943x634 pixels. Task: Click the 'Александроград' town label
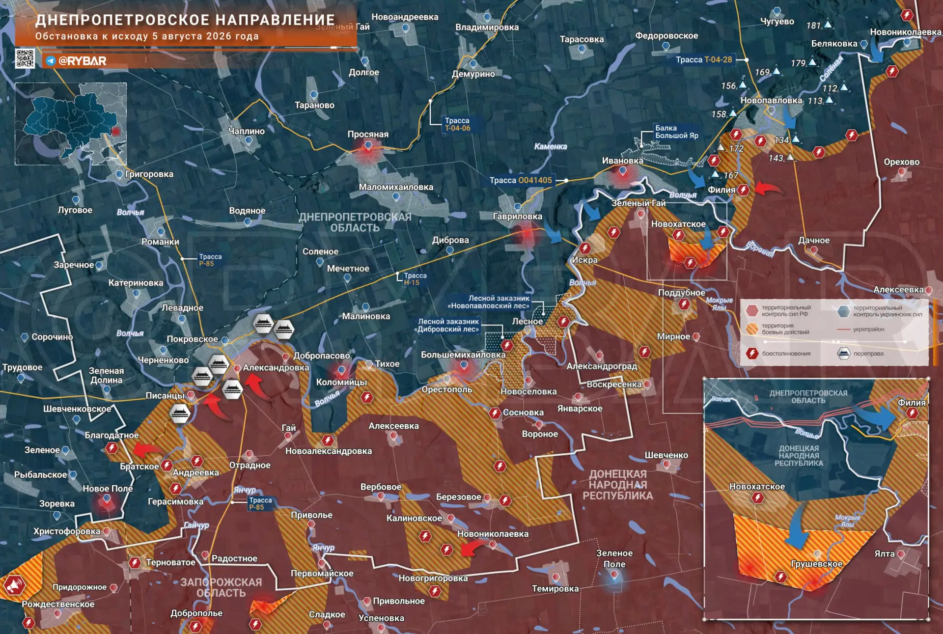point(602,366)
